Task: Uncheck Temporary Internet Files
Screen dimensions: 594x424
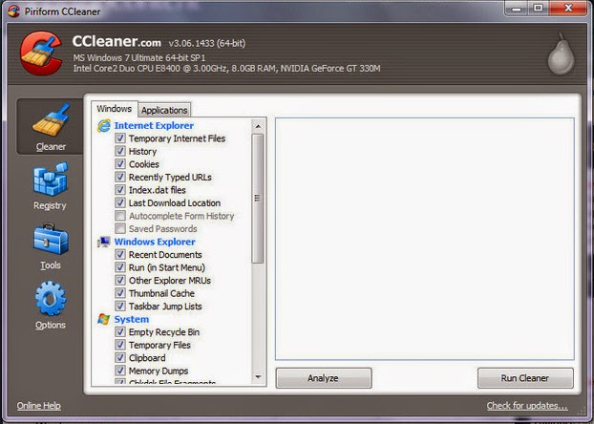Action: (120, 138)
